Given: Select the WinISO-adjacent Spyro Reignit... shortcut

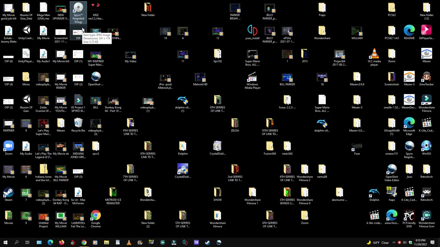Looking at the screenshot, I should click(x=409, y=150).
